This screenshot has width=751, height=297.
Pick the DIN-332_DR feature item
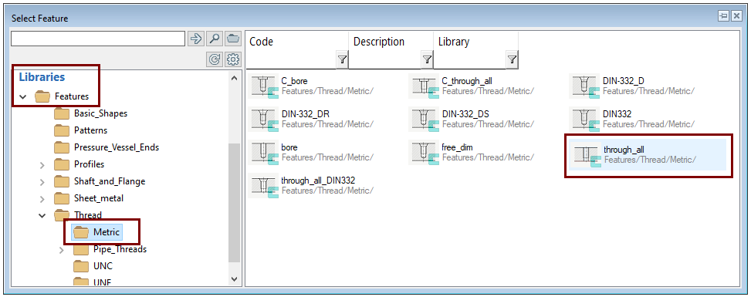[312, 119]
